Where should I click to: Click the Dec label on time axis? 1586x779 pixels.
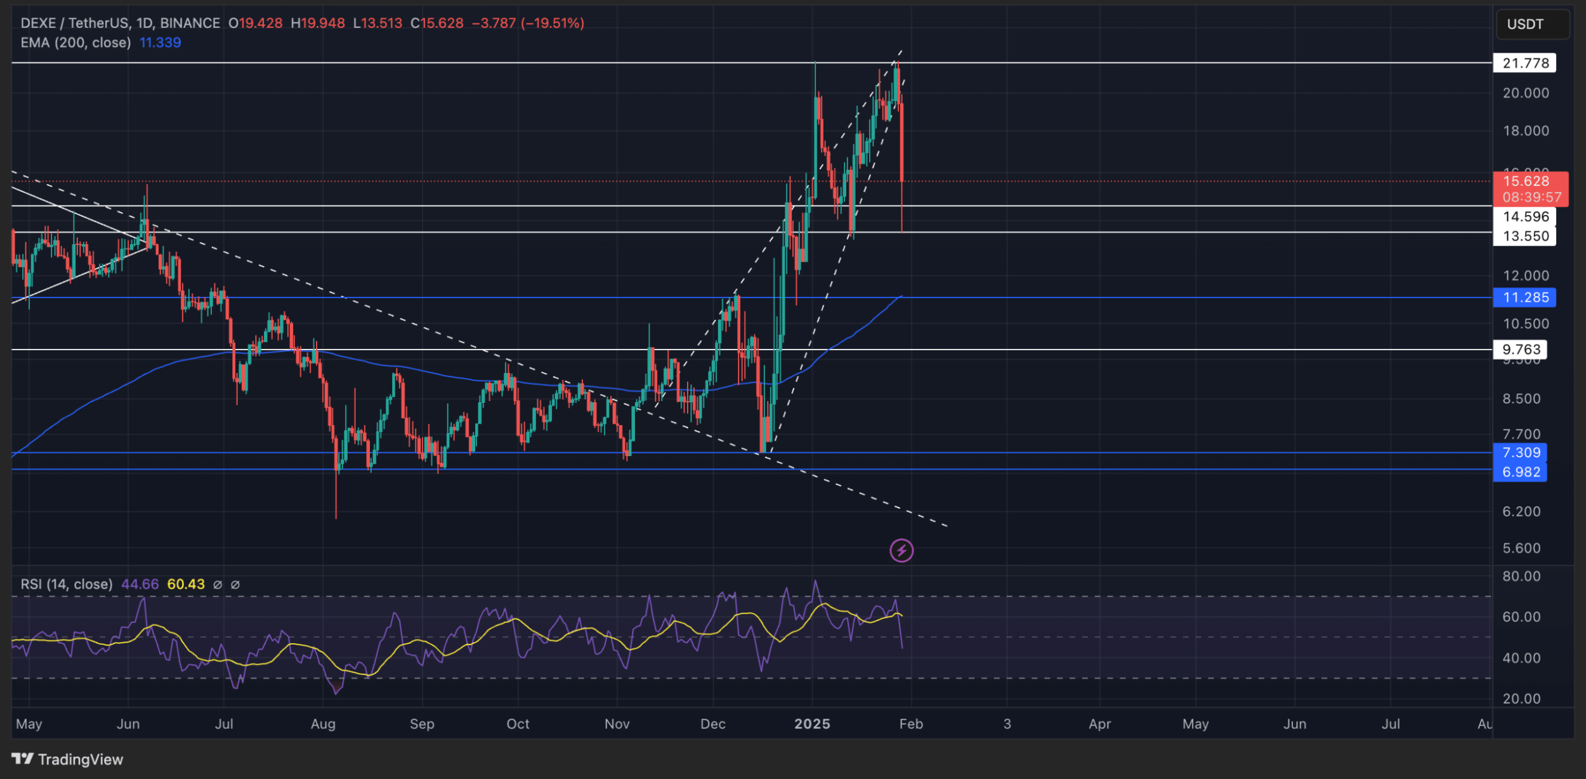tap(713, 724)
